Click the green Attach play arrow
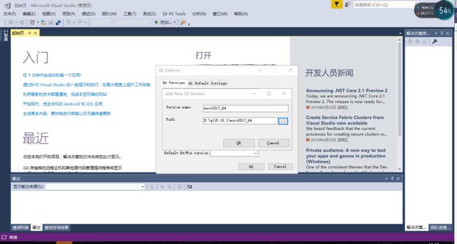 click(157, 22)
